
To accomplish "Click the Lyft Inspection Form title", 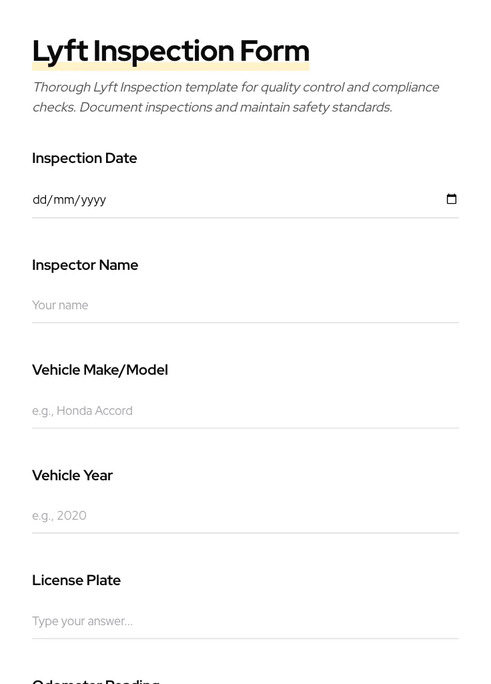I will click(x=171, y=51).
